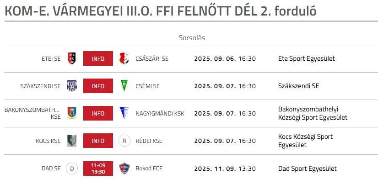
Task: Open the CSÁSZÁRI SE team link
Action: tap(152, 59)
